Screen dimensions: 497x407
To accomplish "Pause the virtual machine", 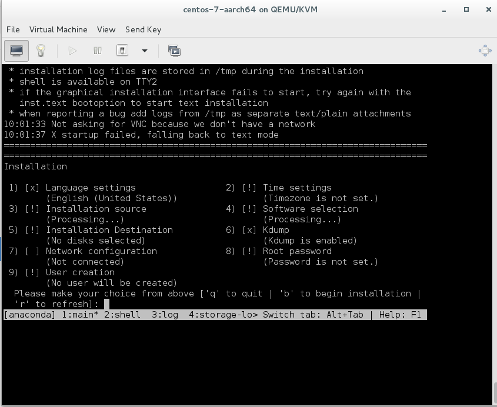I will tap(98, 51).
